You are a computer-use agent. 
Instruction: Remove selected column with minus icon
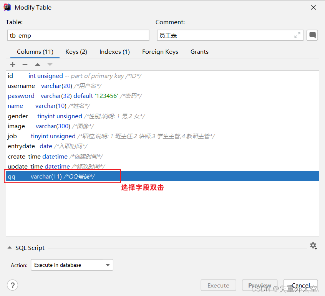[x=25, y=64]
